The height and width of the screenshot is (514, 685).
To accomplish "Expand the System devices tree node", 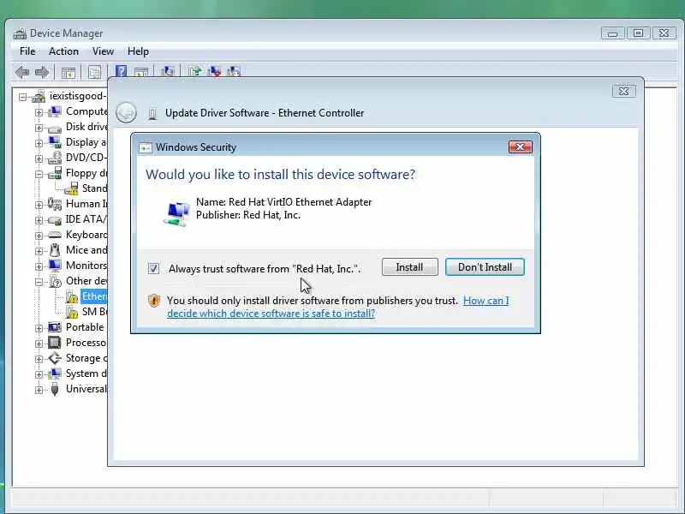I will click(x=39, y=374).
